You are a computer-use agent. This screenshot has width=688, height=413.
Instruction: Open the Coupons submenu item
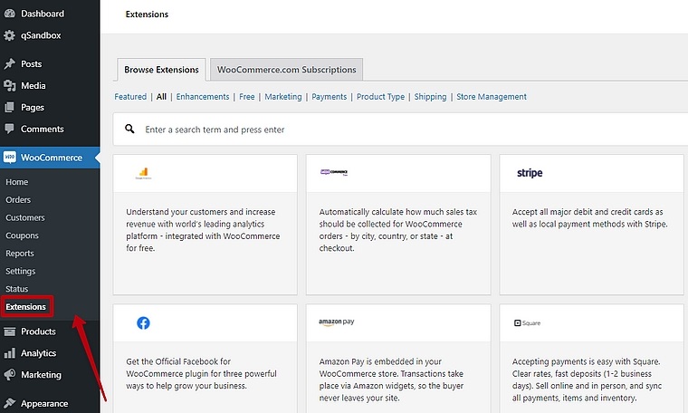22,235
